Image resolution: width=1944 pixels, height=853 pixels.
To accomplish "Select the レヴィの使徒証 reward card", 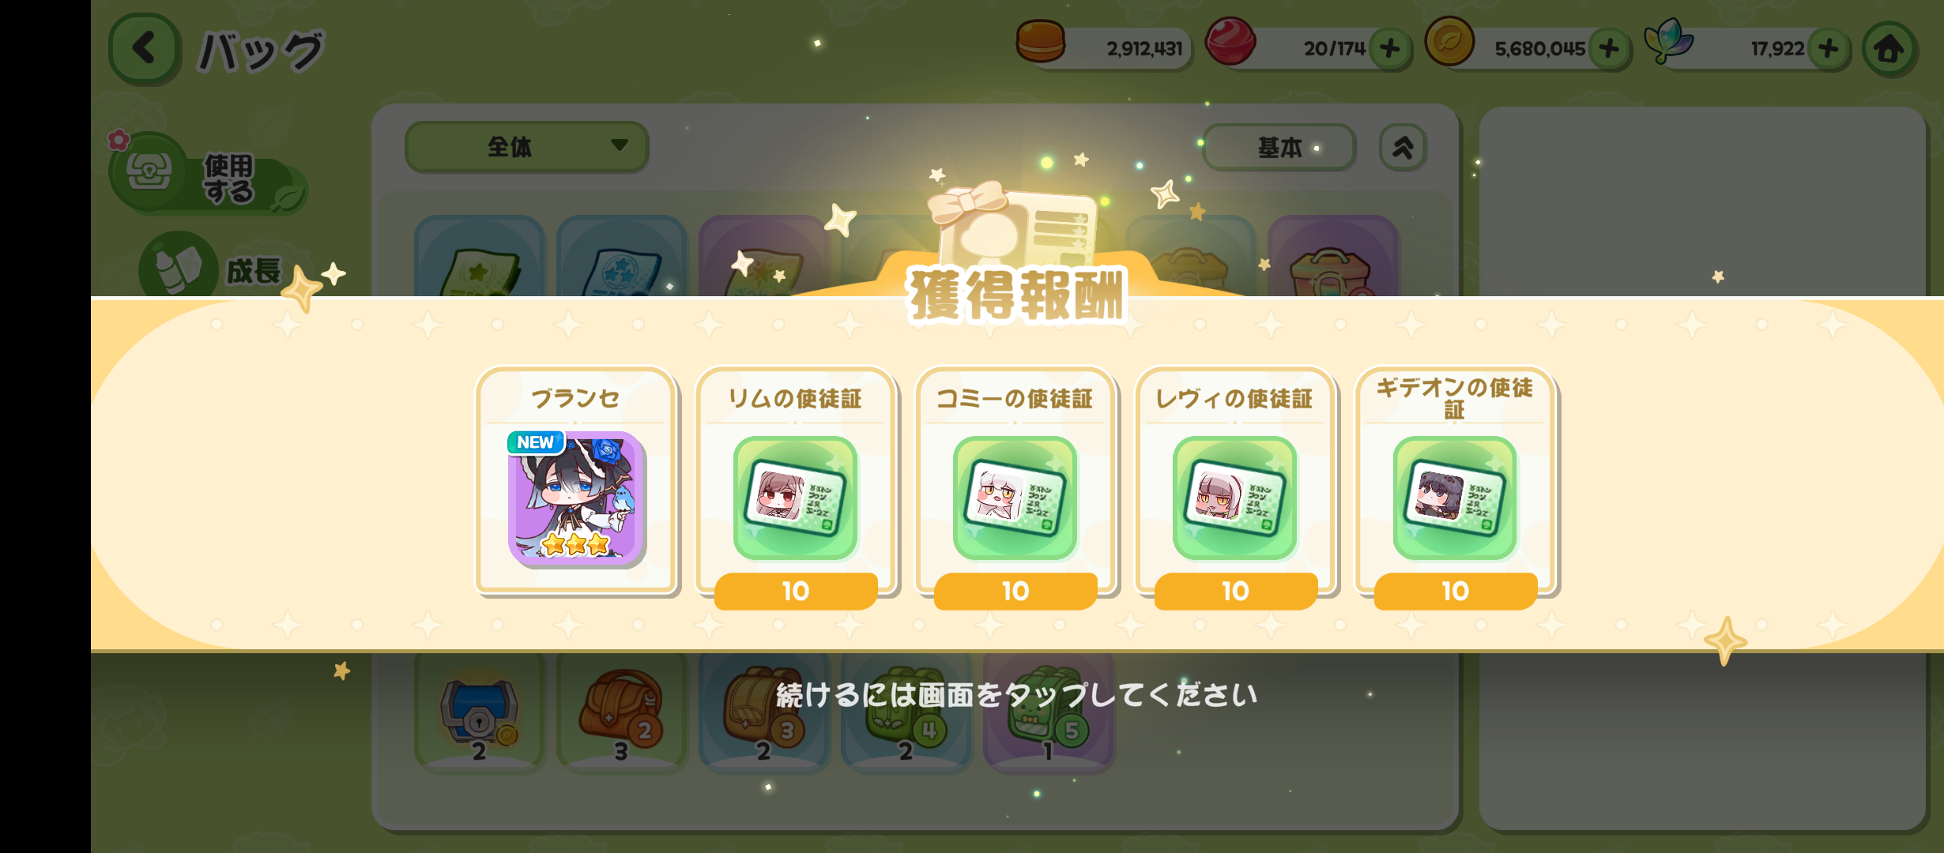I will coord(1235,486).
